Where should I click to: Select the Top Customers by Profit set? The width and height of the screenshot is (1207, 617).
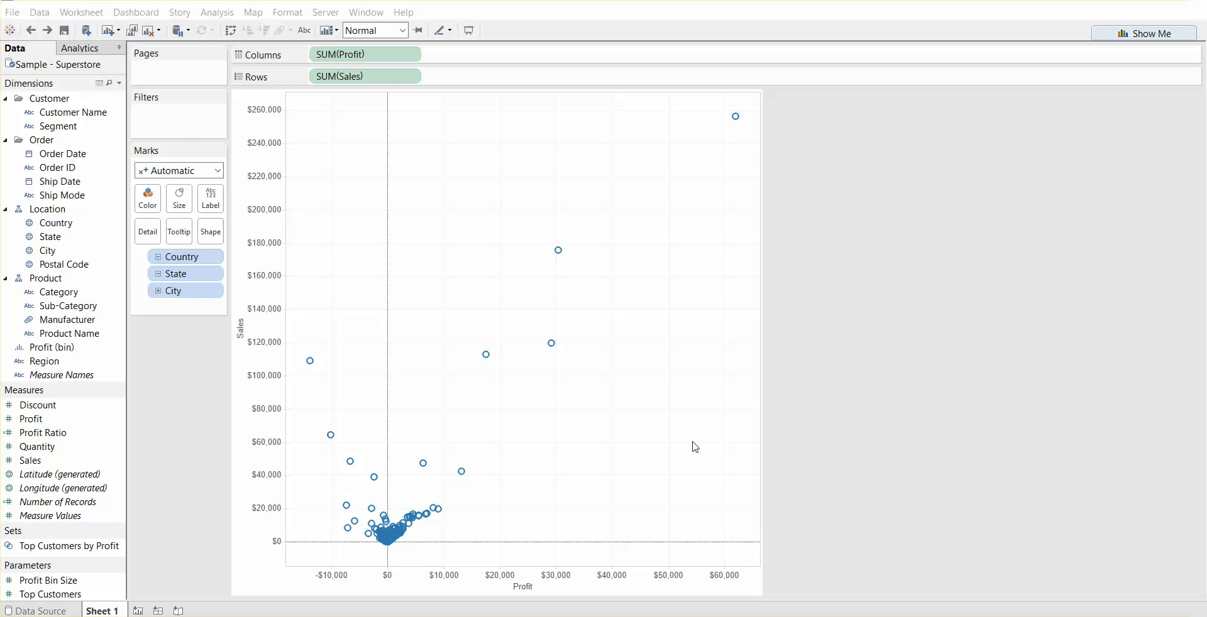69,546
